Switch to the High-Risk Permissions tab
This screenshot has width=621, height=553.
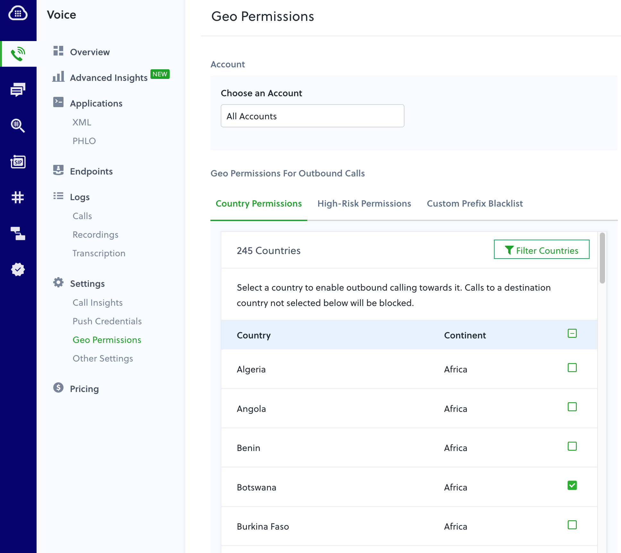pyautogui.click(x=364, y=203)
